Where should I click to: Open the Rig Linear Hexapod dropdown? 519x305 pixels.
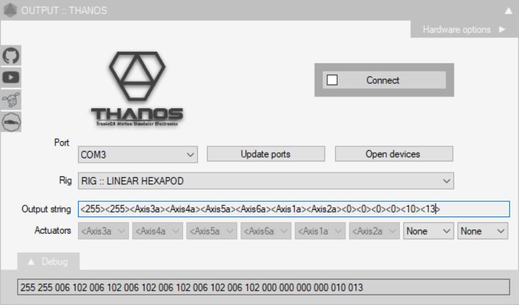tap(266, 181)
